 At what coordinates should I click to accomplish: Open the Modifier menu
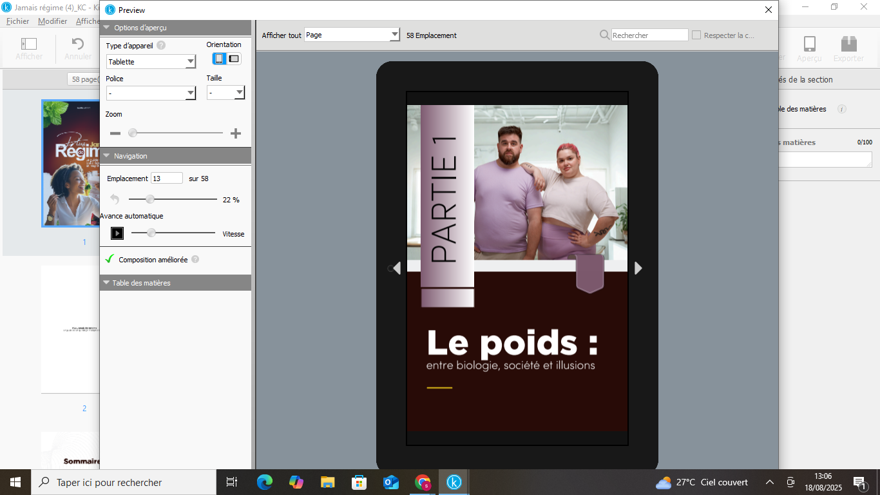pyautogui.click(x=52, y=21)
